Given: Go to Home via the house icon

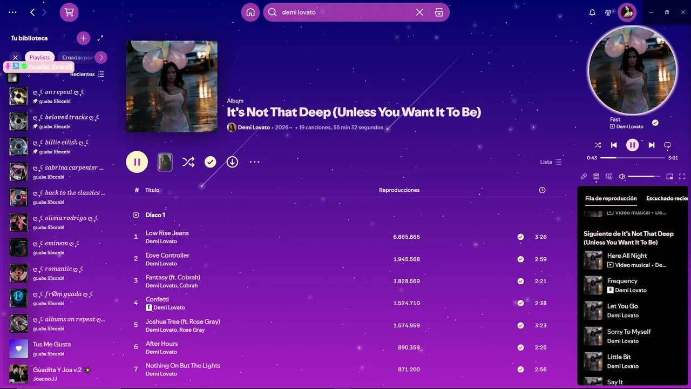Looking at the screenshot, I should point(250,12).
